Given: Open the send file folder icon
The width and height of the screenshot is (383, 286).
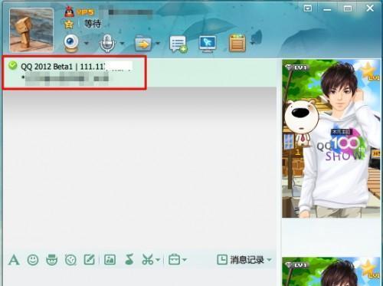Looking at the screenshot, I should [143, 44].
